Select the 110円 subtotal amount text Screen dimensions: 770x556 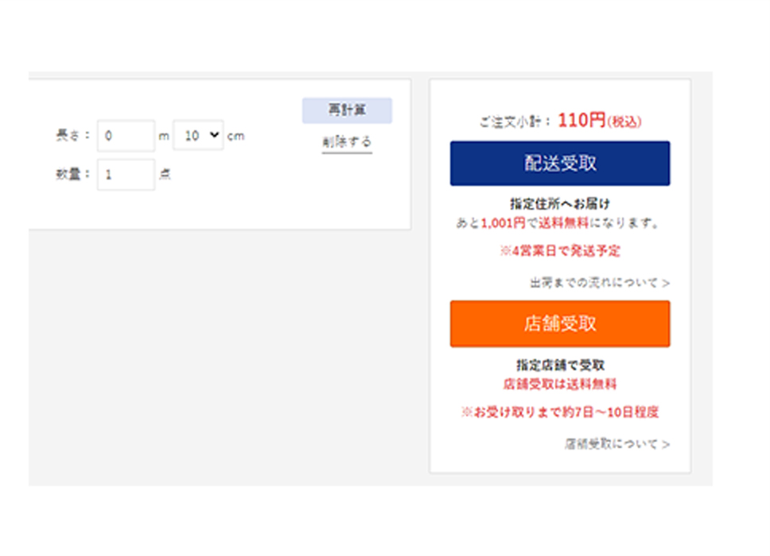[581, 120]
